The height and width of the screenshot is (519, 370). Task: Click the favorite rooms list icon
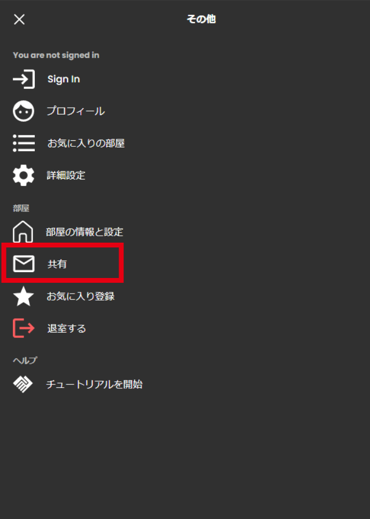coord(24,143)
